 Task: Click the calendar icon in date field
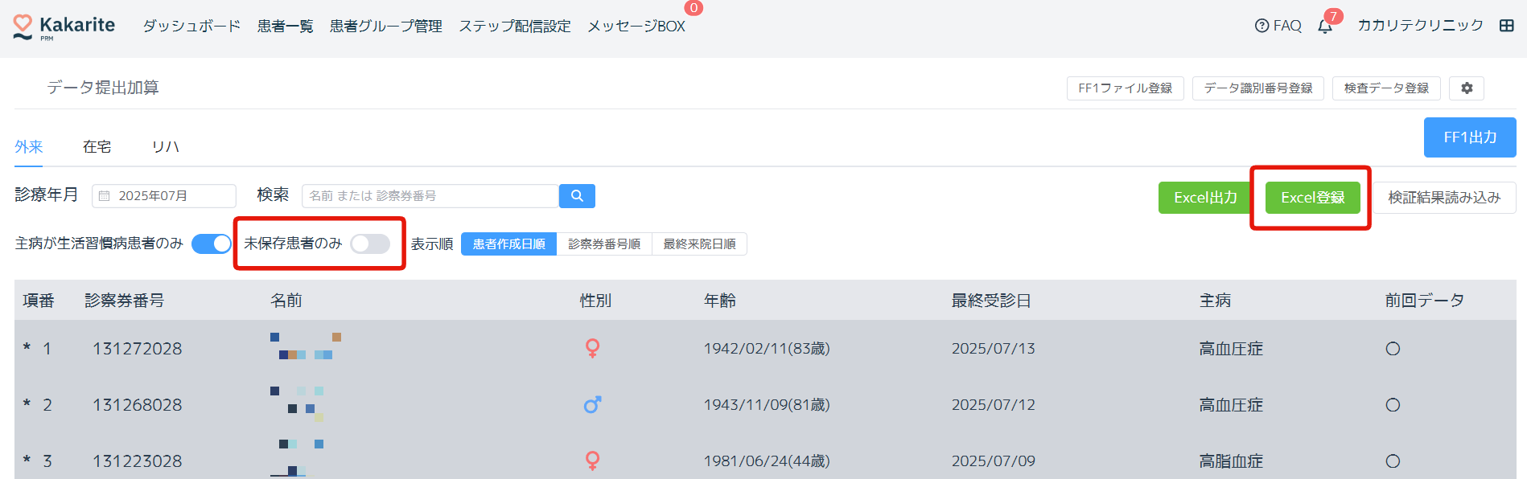pos(105,196)
